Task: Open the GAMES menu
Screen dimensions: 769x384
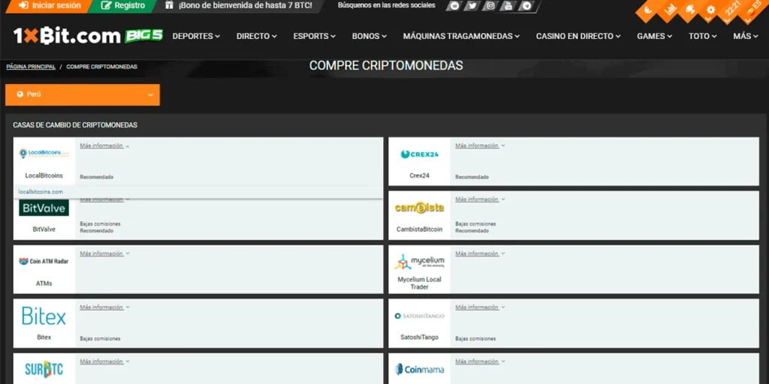Action: point(654,36)
